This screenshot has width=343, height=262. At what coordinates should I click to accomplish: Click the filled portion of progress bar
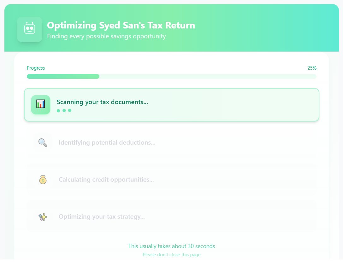(x=63, y=76)
